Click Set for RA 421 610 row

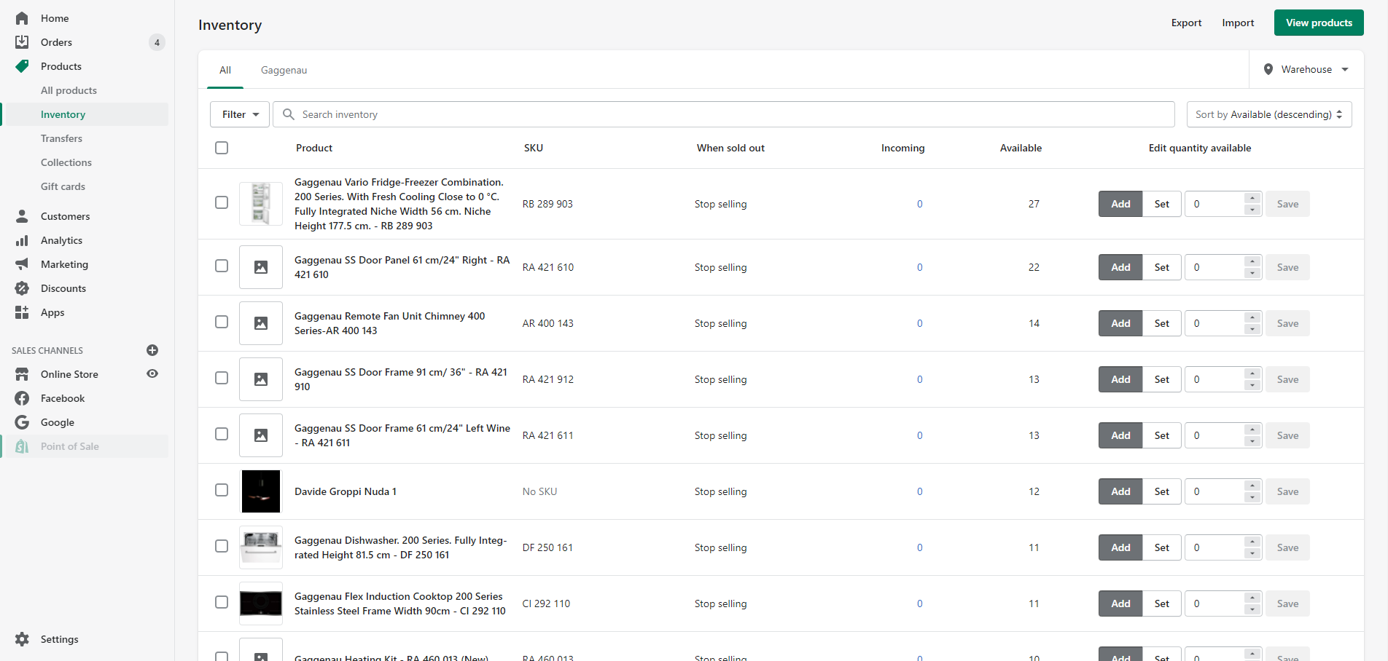1162,267
